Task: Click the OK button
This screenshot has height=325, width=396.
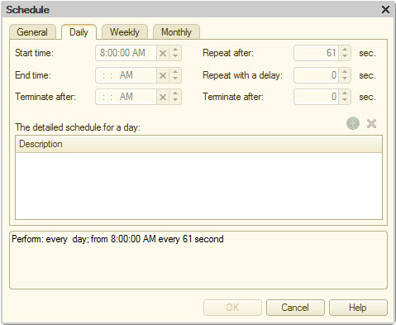Action: point(232,308)
